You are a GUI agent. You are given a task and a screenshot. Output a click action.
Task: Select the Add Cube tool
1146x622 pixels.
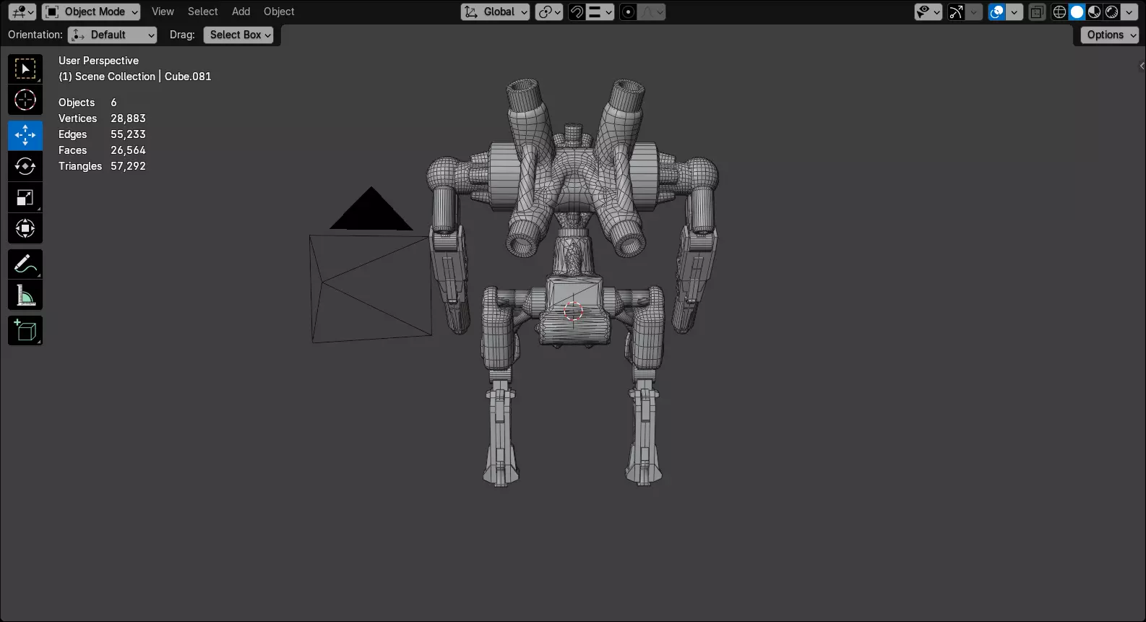click(25, 331)
